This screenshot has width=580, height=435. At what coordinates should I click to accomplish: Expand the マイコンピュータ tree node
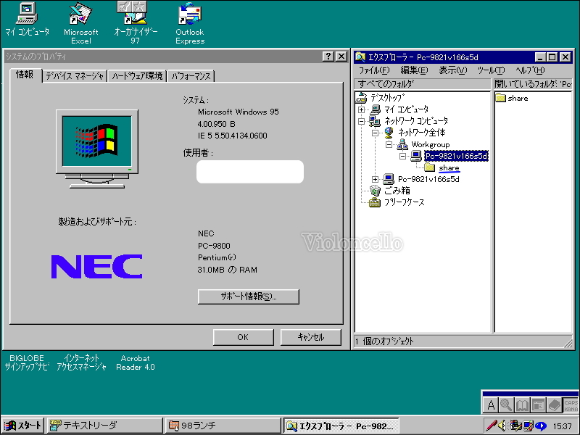pyautogui.click(x=361, y=109)
